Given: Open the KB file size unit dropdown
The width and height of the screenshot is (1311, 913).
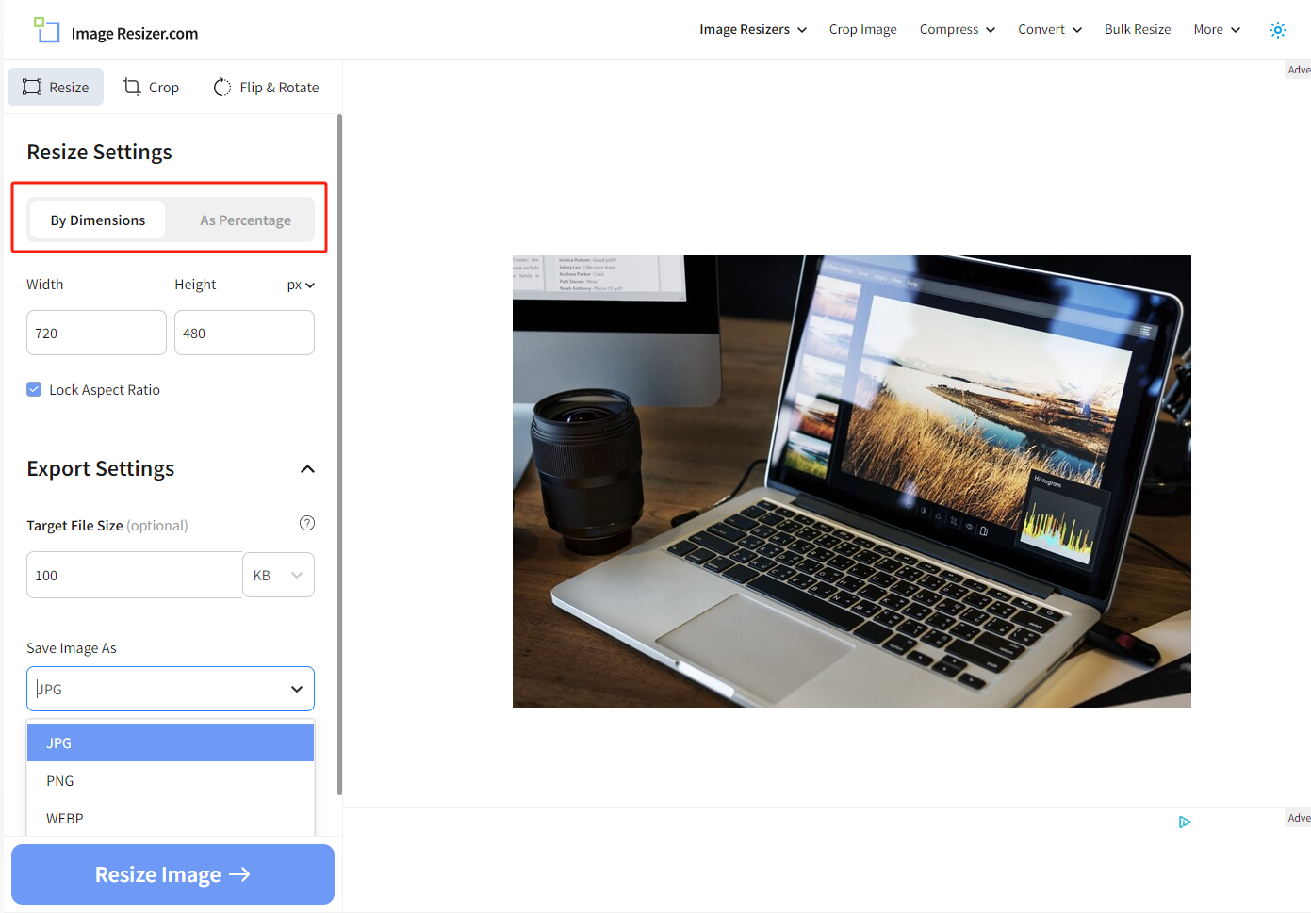Looking at the screenshot, I should click(x=278, y=575).
